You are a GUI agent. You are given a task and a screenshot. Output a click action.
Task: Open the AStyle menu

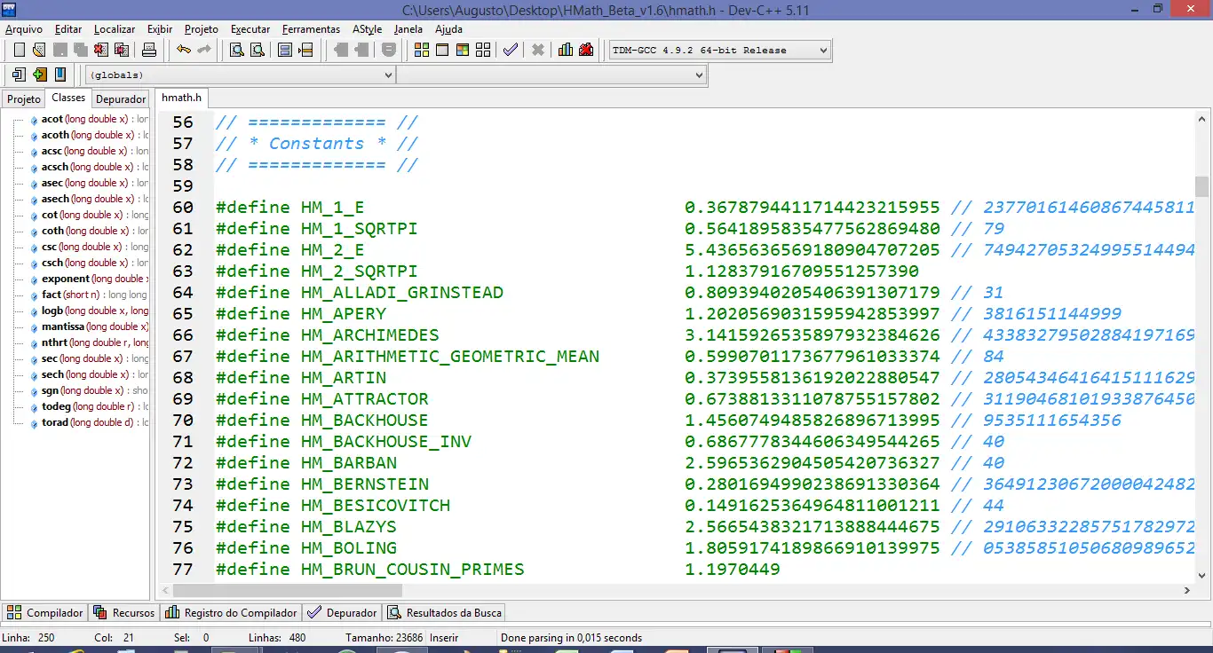[x=367, y=29]
